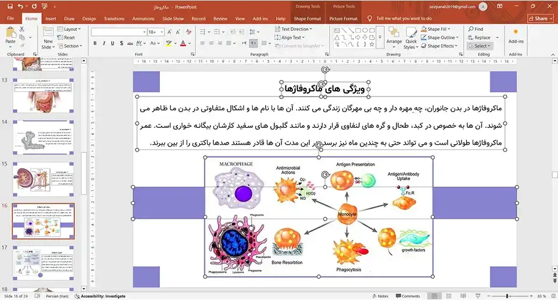Select the 5-point star shape

click(371, 44)
